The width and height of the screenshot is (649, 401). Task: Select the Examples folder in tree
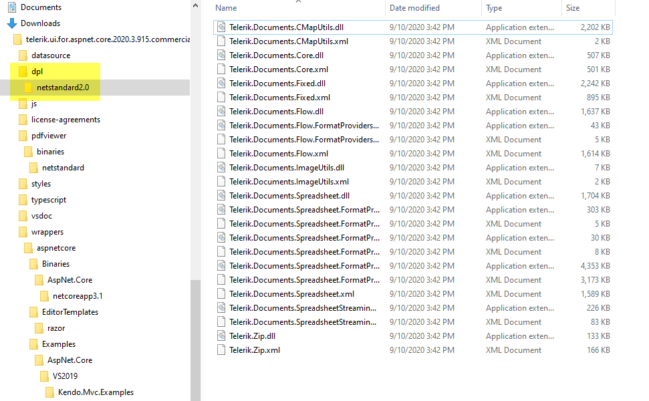pyautogui.click(x=58, y=344)
